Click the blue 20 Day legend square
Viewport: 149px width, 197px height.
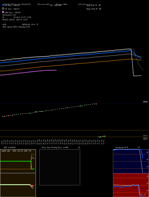[x=3, y=5]
